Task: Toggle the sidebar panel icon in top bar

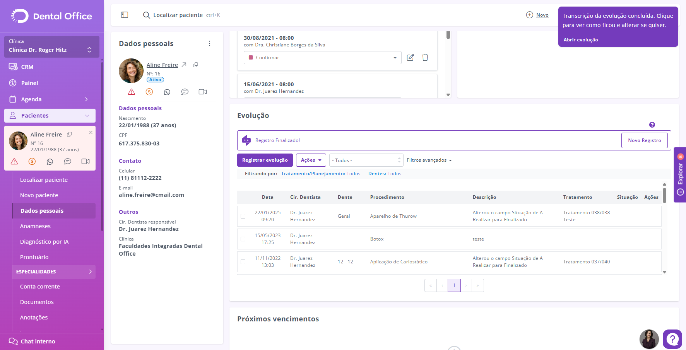Action: pyautogui.click(x=125, y=15)
